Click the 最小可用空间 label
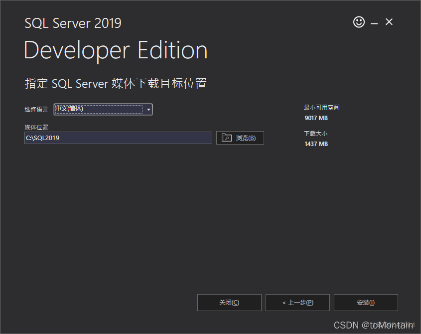Viewport: 421px width, 334px height. pyautogui.click(x=321, y=108)
